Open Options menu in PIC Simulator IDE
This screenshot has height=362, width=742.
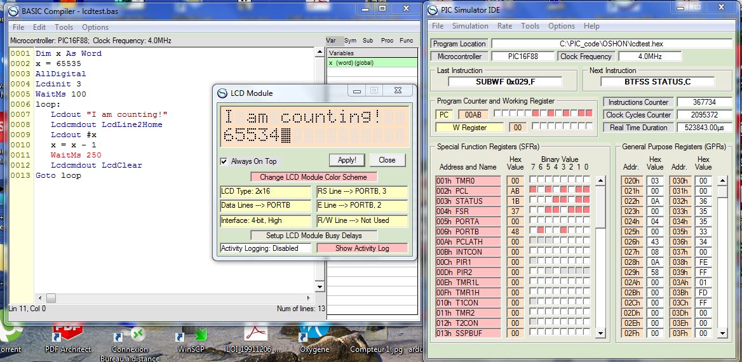pyautogui.click(x=561, y=26)
